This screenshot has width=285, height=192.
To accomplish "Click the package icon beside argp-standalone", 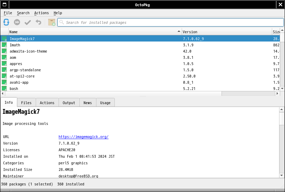I will (5, 70).
